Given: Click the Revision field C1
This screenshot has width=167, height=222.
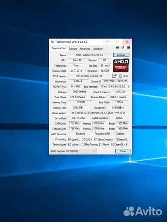Looking at the screenshot, I should pos(105,60).
